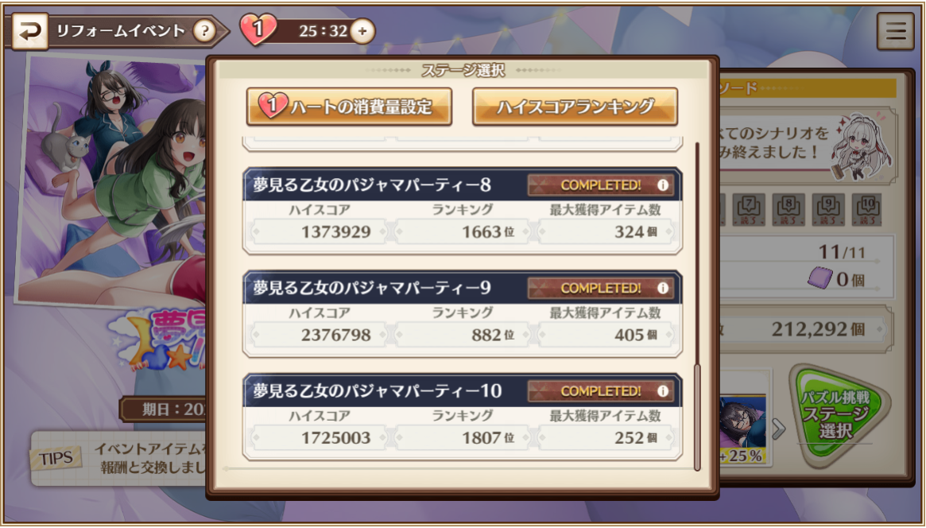The width and height of the screenshot is (926, 528).
Task: Select 夢見る乙女のパジャマパーティー9 stage
Action: [x=463, y=313]
